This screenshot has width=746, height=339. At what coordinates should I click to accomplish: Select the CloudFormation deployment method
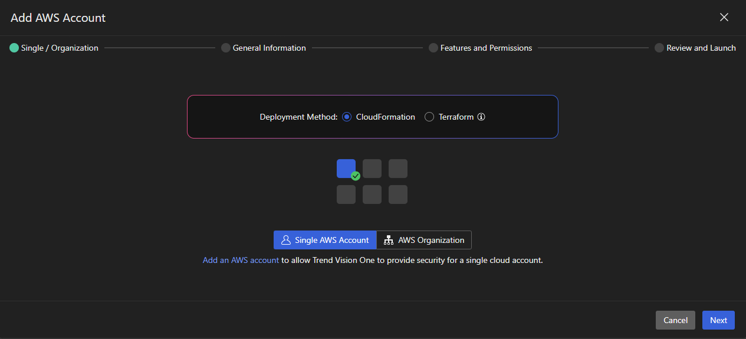point(347,117)
